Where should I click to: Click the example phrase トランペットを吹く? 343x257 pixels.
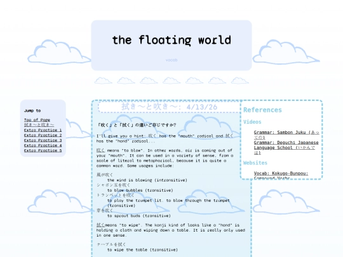(x=115, y=195)
